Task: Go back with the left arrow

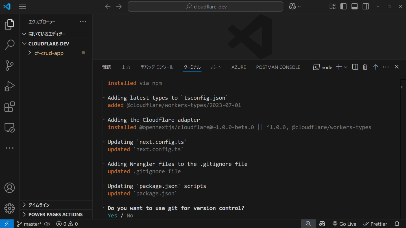Action: [x=108, y=6]
